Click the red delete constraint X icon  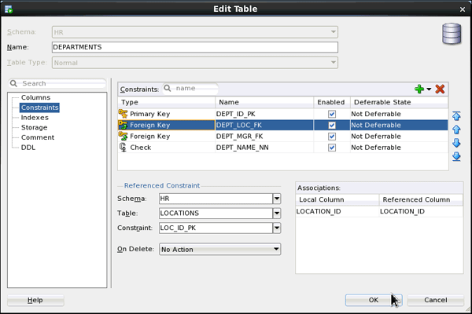(440, 89)
